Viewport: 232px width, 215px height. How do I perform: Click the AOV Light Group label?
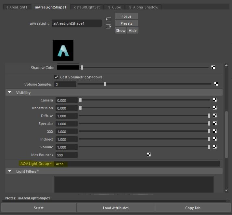coord(36,164)
